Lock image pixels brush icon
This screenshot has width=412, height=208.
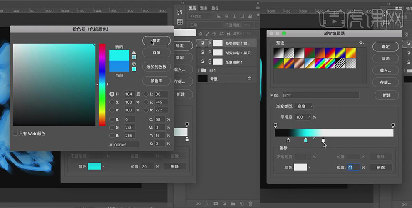tap(207, 34)
